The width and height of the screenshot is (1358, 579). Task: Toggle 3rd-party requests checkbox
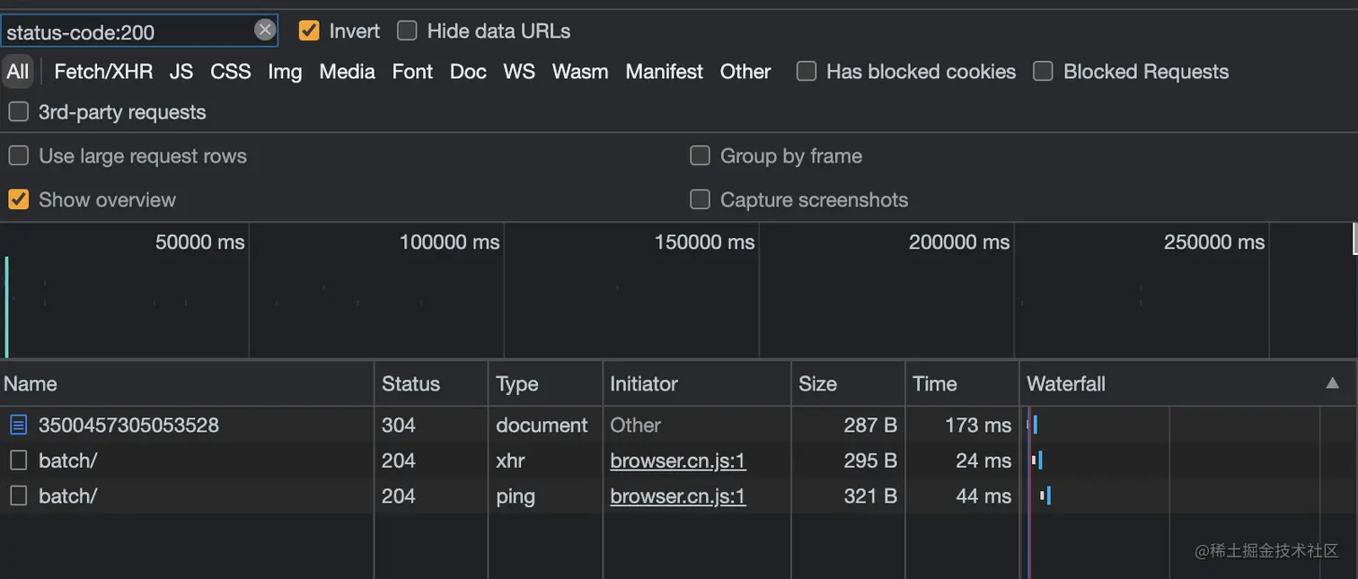click(x=18, y=112)
